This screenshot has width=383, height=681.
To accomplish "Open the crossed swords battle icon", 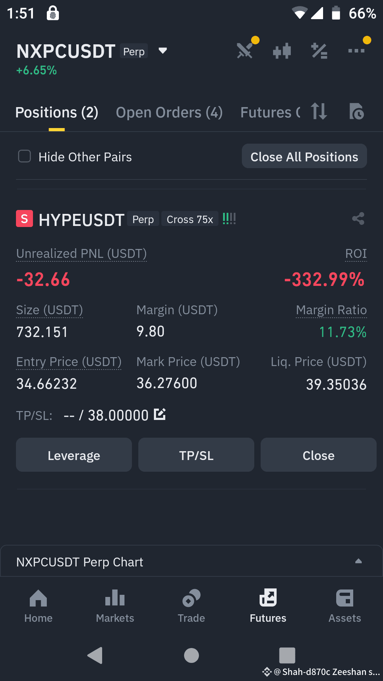I will [245, 50].
